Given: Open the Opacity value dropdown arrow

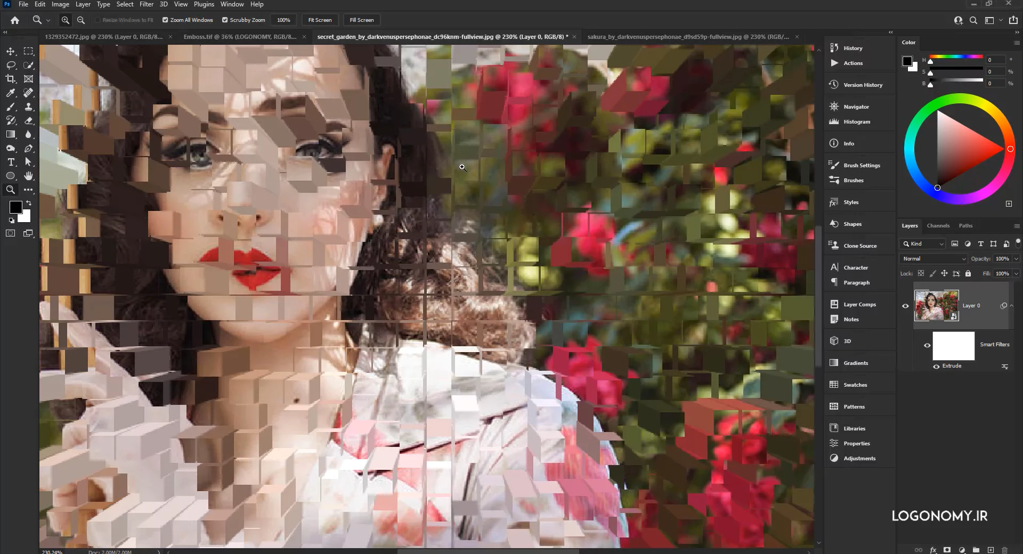Looking at the screenshot, I should tap(1016, 258).
